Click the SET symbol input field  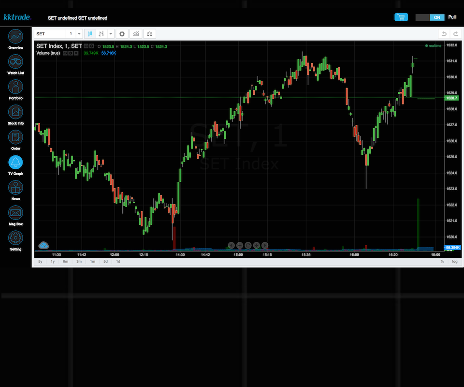50,34
